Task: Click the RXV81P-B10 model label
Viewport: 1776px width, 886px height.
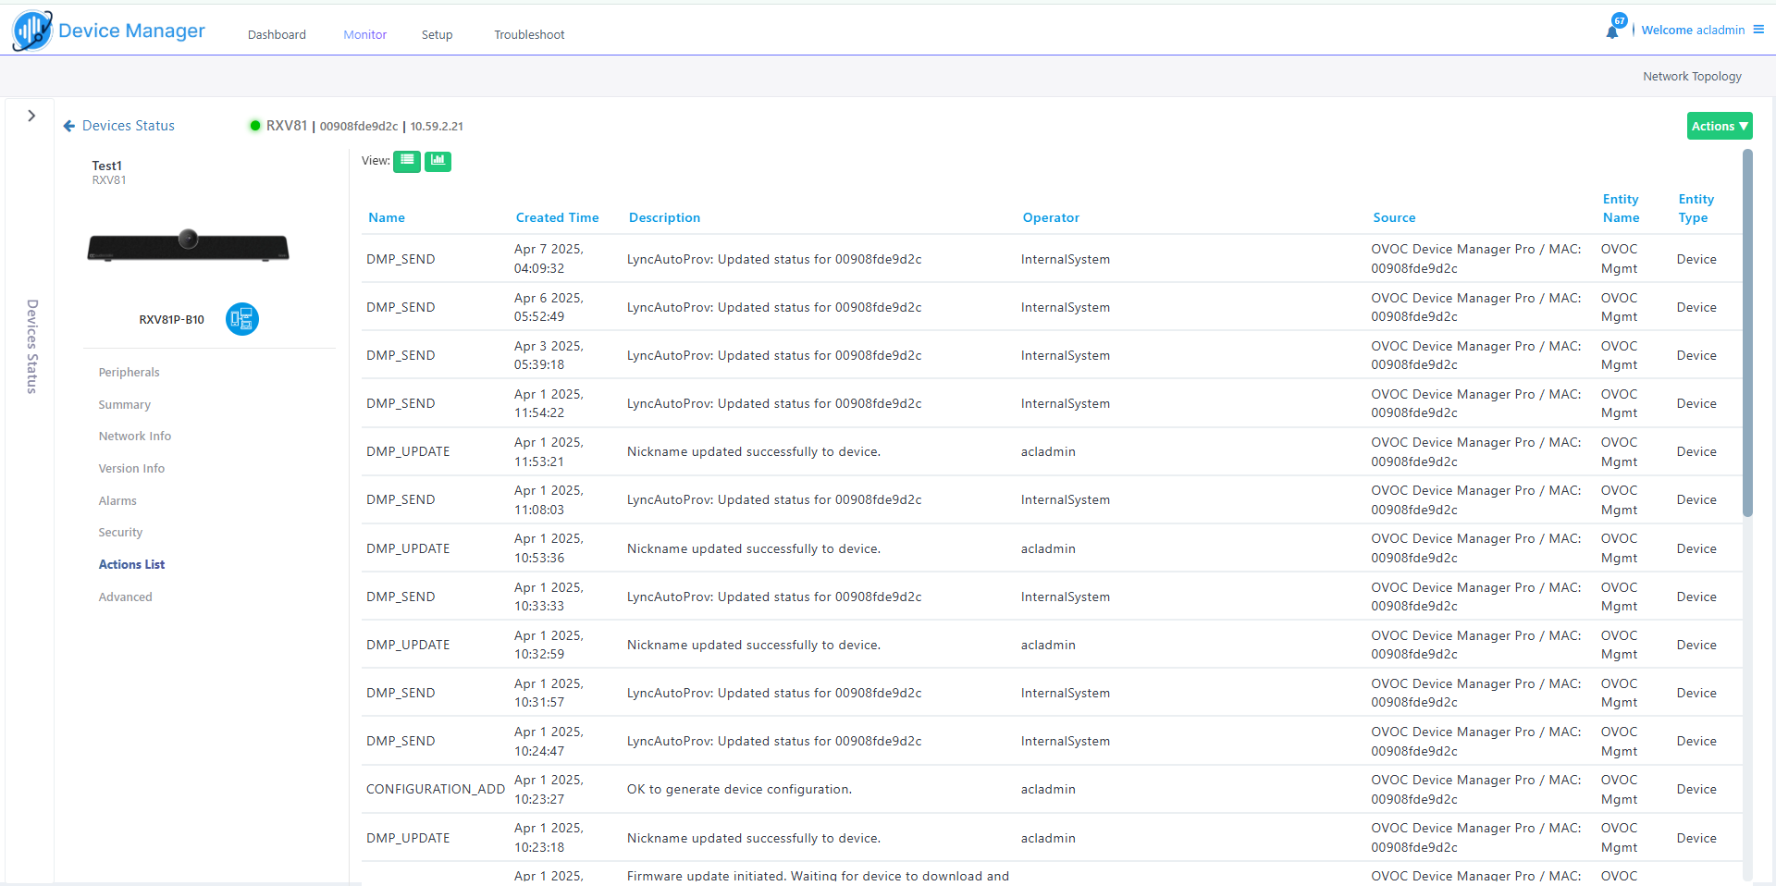Action: (171, 320)
